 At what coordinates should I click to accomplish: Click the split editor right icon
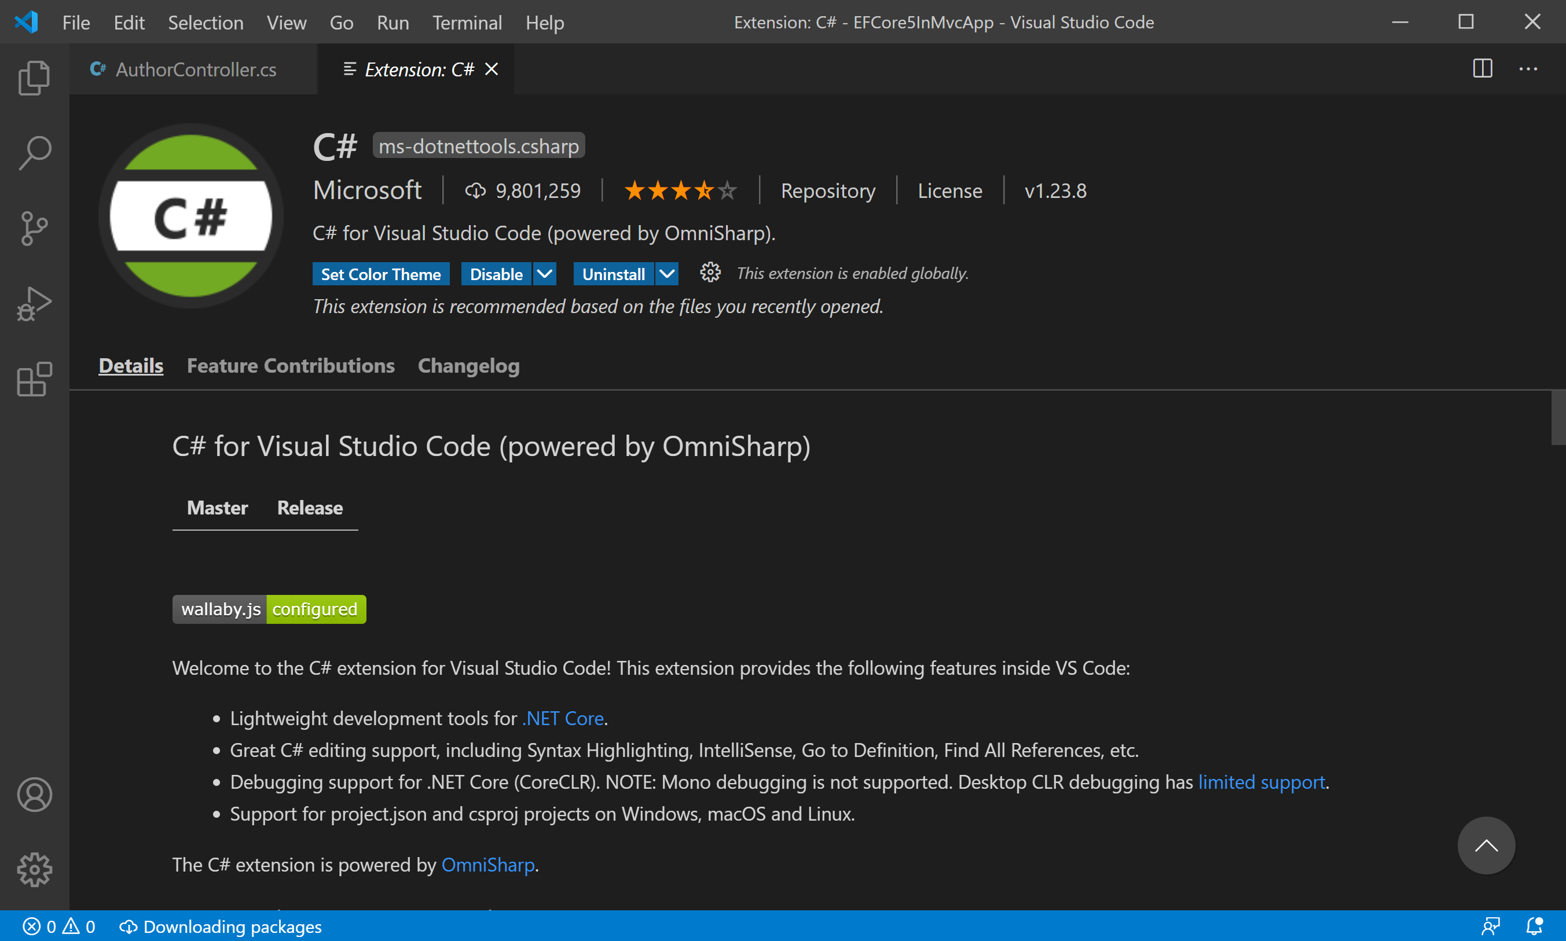pyautogui.click(x=1482, y=68)
